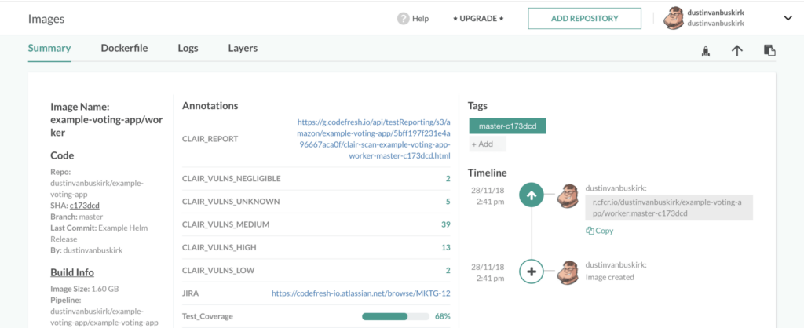Open the c173dcd SHA commit link
Image resolution: width=804 pixels, height=328 pixels.
pyautogui.click(x=84, y=206)
